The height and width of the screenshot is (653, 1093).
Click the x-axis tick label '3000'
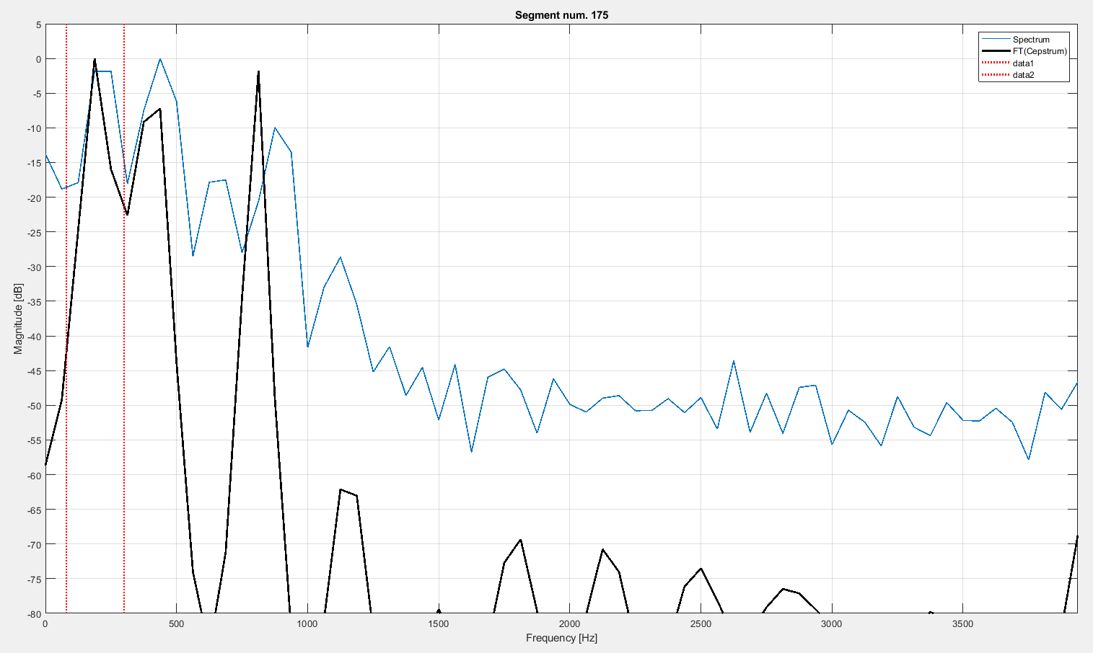click(832, 623)
